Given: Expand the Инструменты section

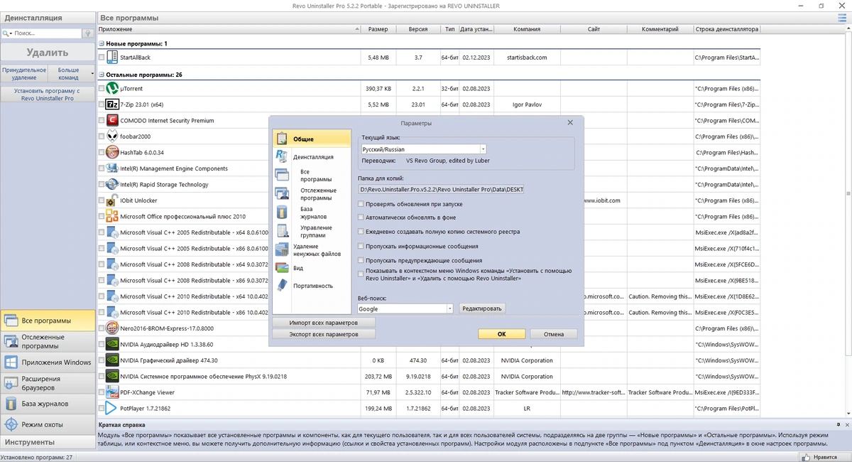Looking at the screenshot, I should 47,442.
